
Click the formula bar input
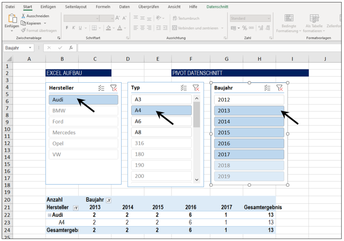[x=210, y=48]
